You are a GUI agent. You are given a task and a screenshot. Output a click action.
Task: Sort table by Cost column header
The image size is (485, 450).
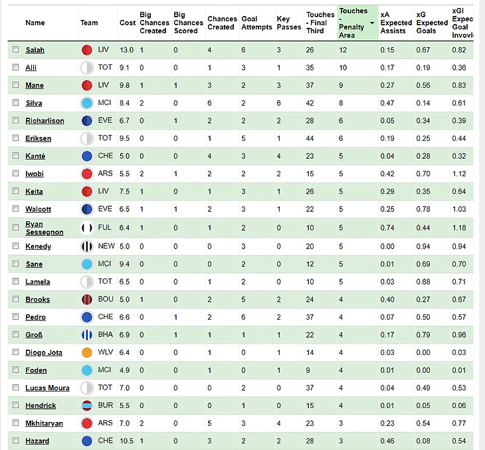click(x=128, y=23)
